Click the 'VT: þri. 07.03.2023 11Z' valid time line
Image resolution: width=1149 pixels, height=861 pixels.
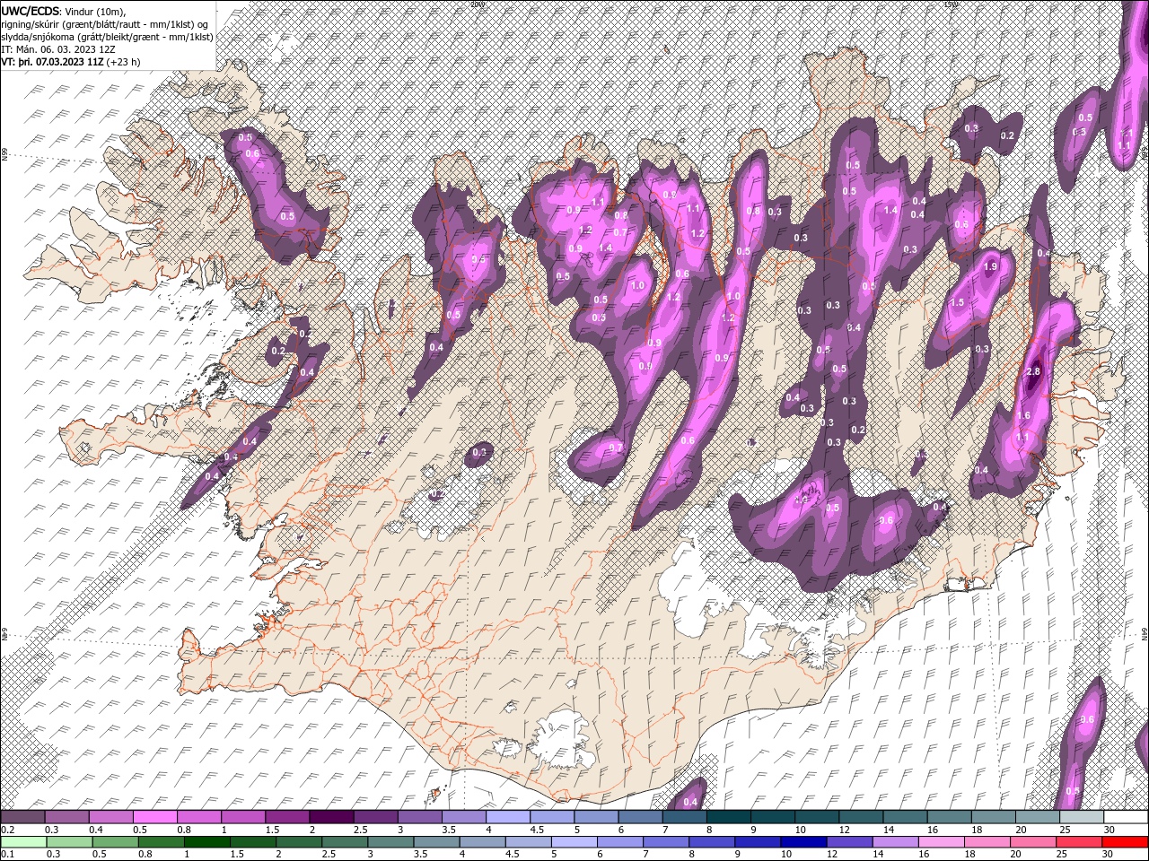pos(52,63)
